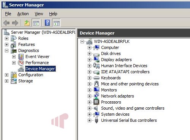
Task: Select the Event Viewer label
Action: point(37,57)
